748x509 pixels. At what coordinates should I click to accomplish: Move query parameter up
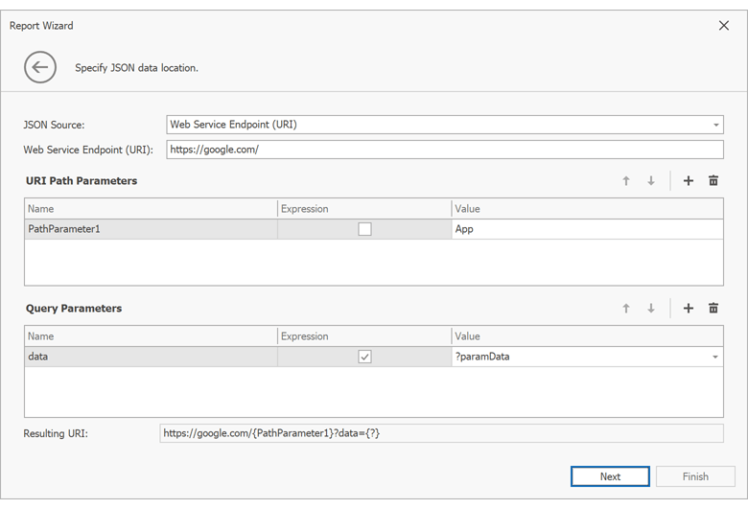tap(626, 309)
